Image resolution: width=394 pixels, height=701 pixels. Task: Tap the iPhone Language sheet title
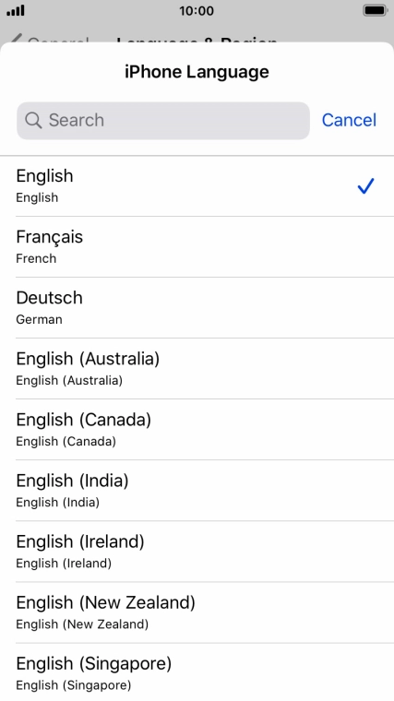(x=197, y=72)
